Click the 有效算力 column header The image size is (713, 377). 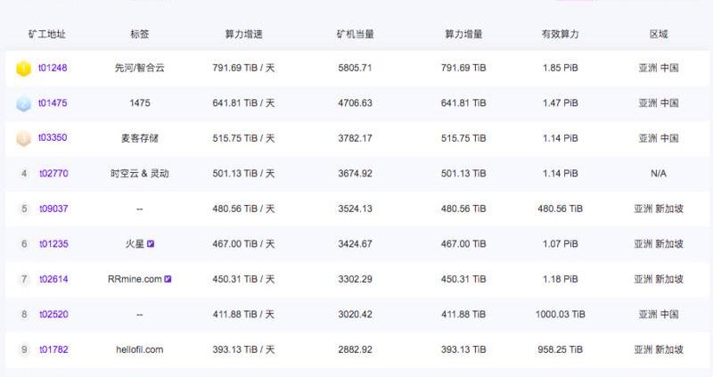pos(560,35)
